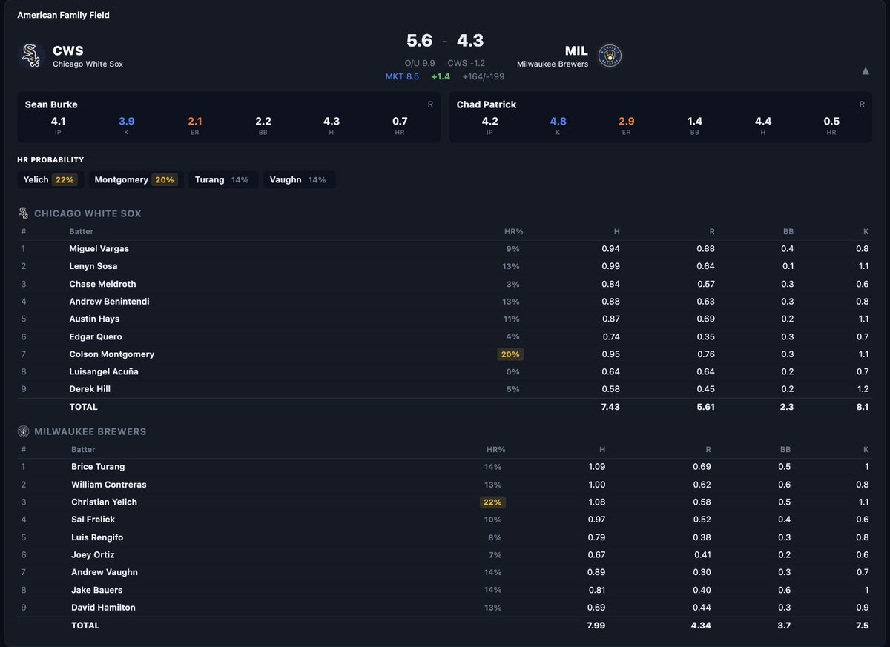Click the HR% column header in White Sox table
The height and width of the screenshot is (647, 890).
(x=513, y=231)
